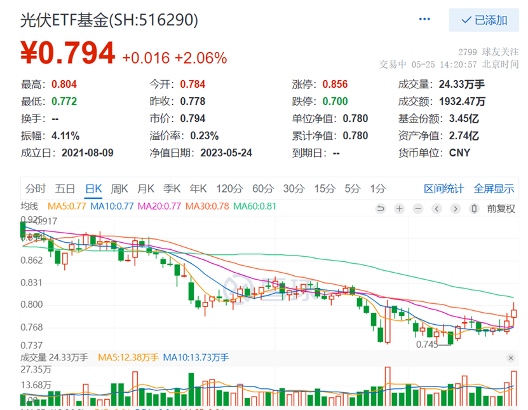
Task: Select the 季K quarterly candlestick tab
Action: click(172, 189)
